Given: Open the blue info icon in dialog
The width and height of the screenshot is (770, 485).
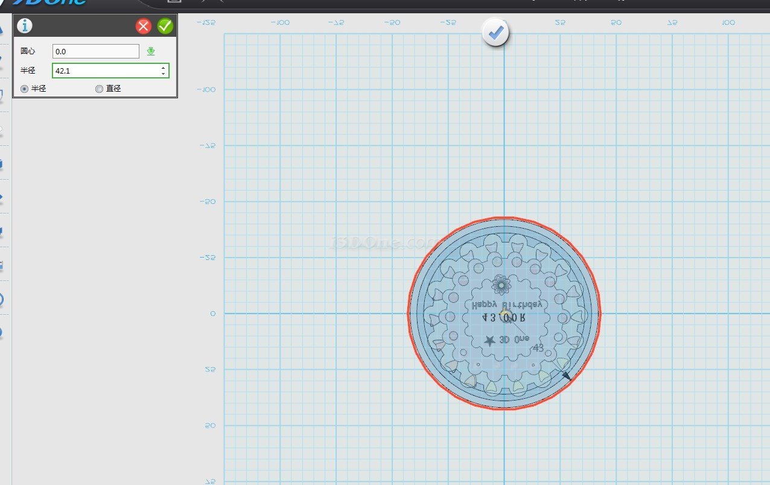Looking at the screenshot, I should pyautogui.click(x=25, y=26).
